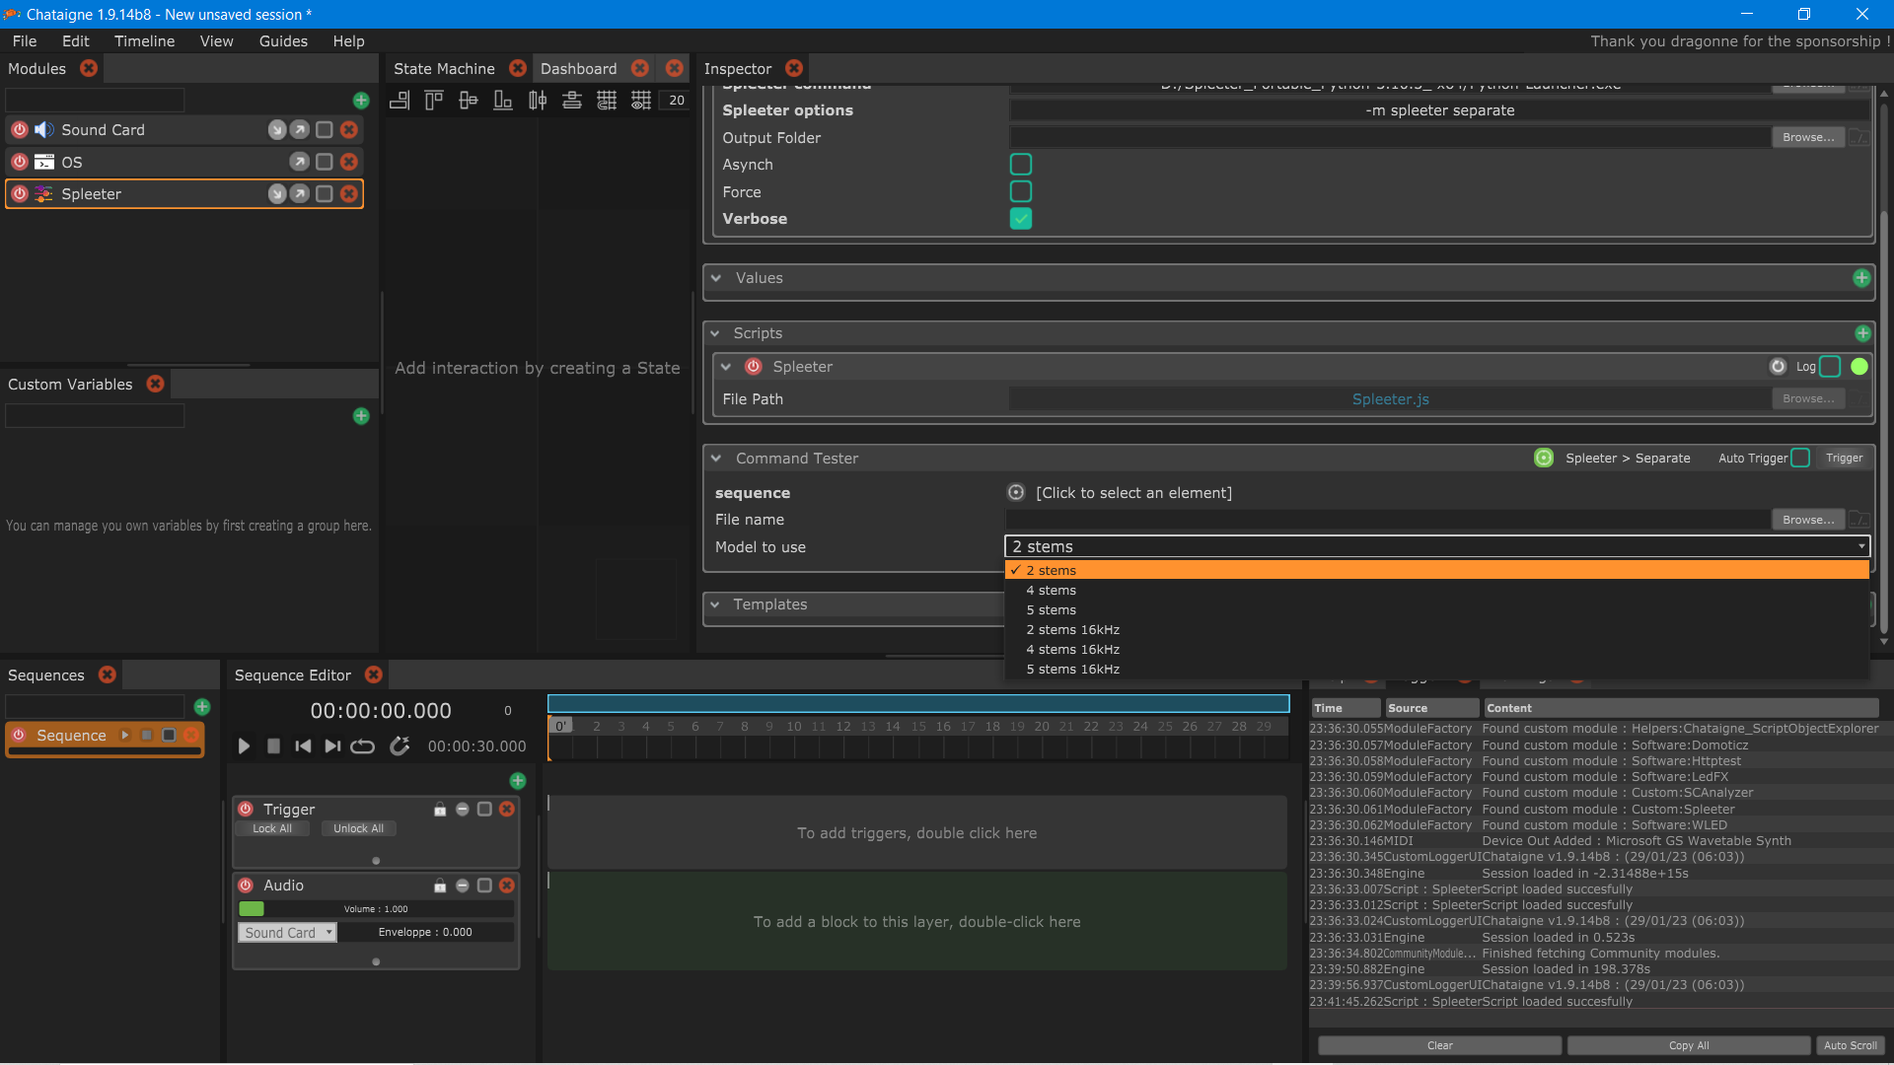Open the Sound Card output dropdown

[287, 933]
